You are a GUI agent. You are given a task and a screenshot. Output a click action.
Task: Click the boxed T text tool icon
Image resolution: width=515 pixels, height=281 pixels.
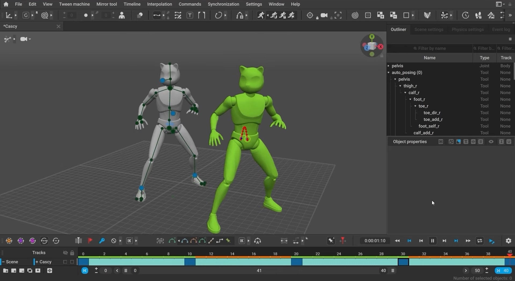[x=190, y=15]
